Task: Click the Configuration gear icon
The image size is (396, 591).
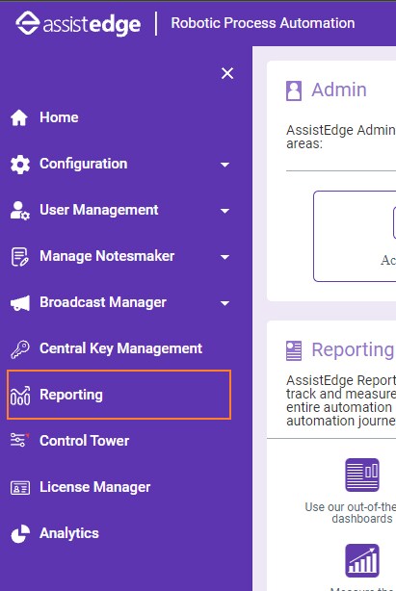Action: (20, 165)
